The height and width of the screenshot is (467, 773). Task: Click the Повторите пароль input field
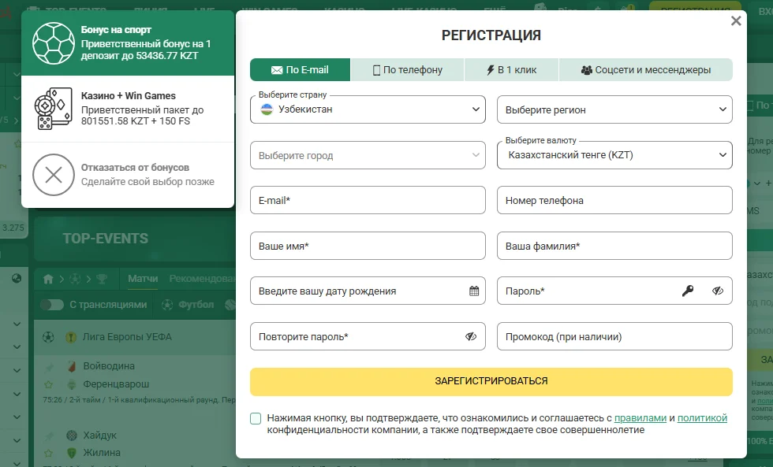coord(368,336)
